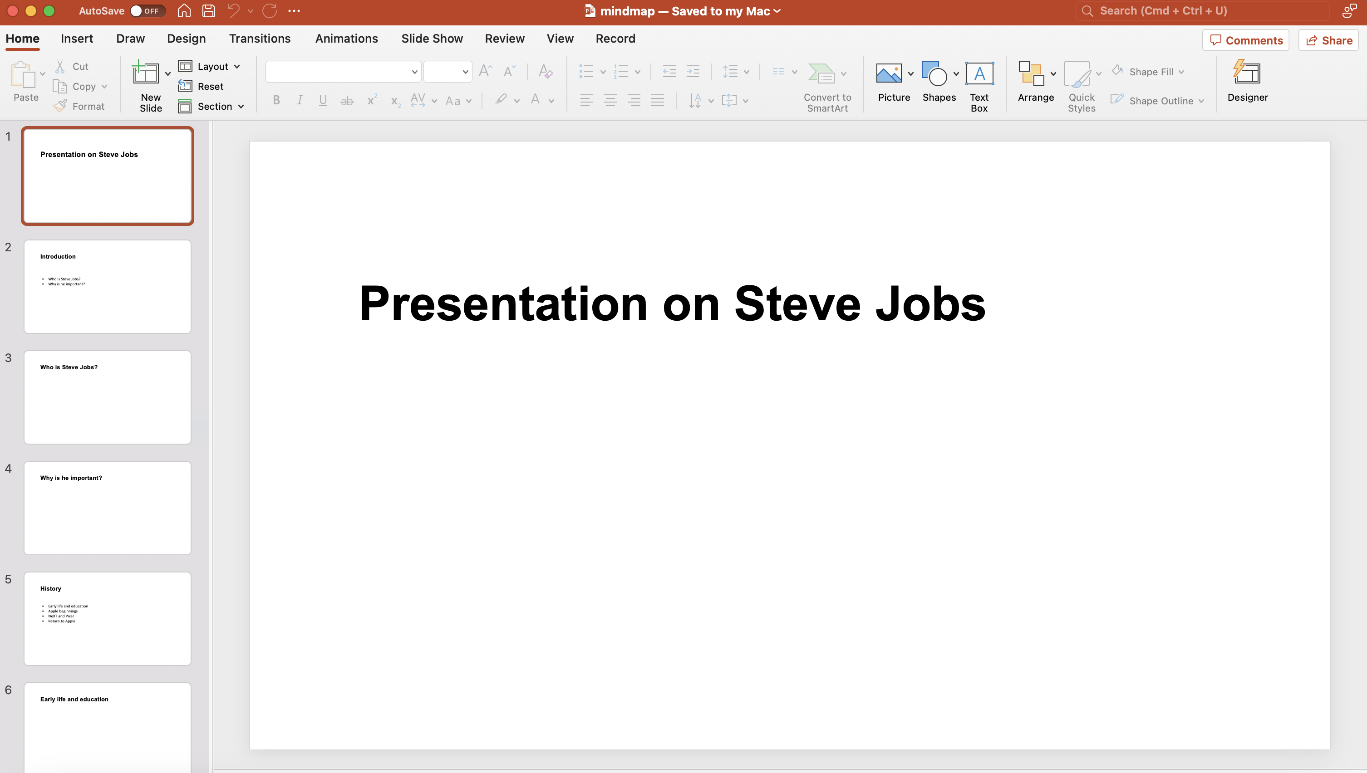The image size is (1367, 773).
Task: Click Increase Indent icon
Action: coord(693,72)
